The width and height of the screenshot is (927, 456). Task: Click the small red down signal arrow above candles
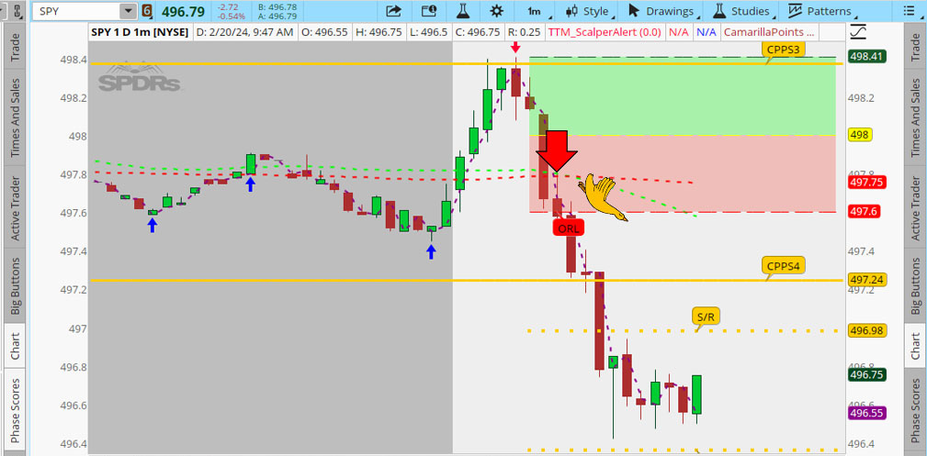515,48
